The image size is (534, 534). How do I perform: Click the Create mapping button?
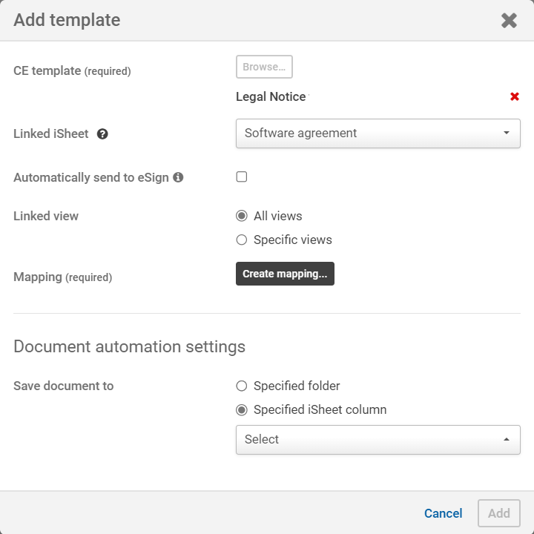pos(285,274)
